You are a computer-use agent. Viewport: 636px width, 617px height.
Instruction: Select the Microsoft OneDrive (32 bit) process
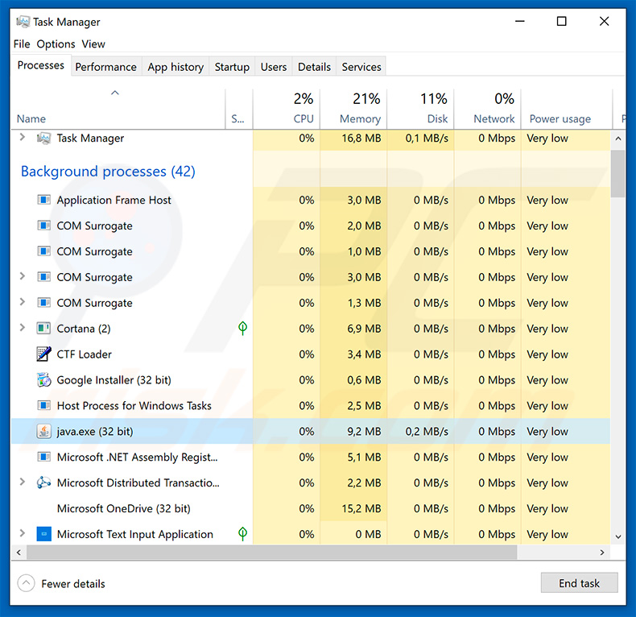311,508
